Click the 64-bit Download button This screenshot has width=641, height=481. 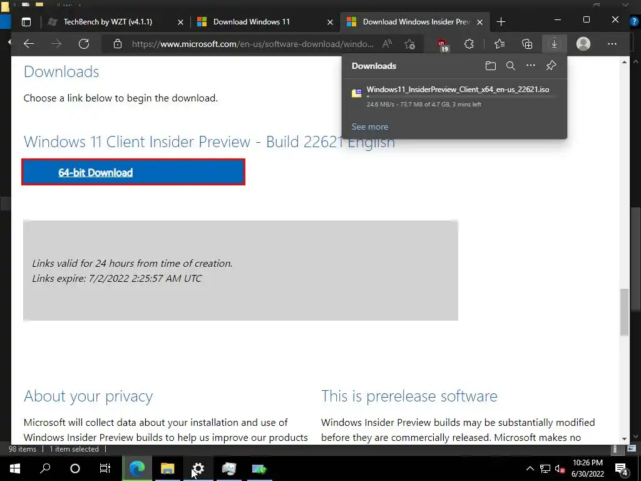click(x=133, y=172)
